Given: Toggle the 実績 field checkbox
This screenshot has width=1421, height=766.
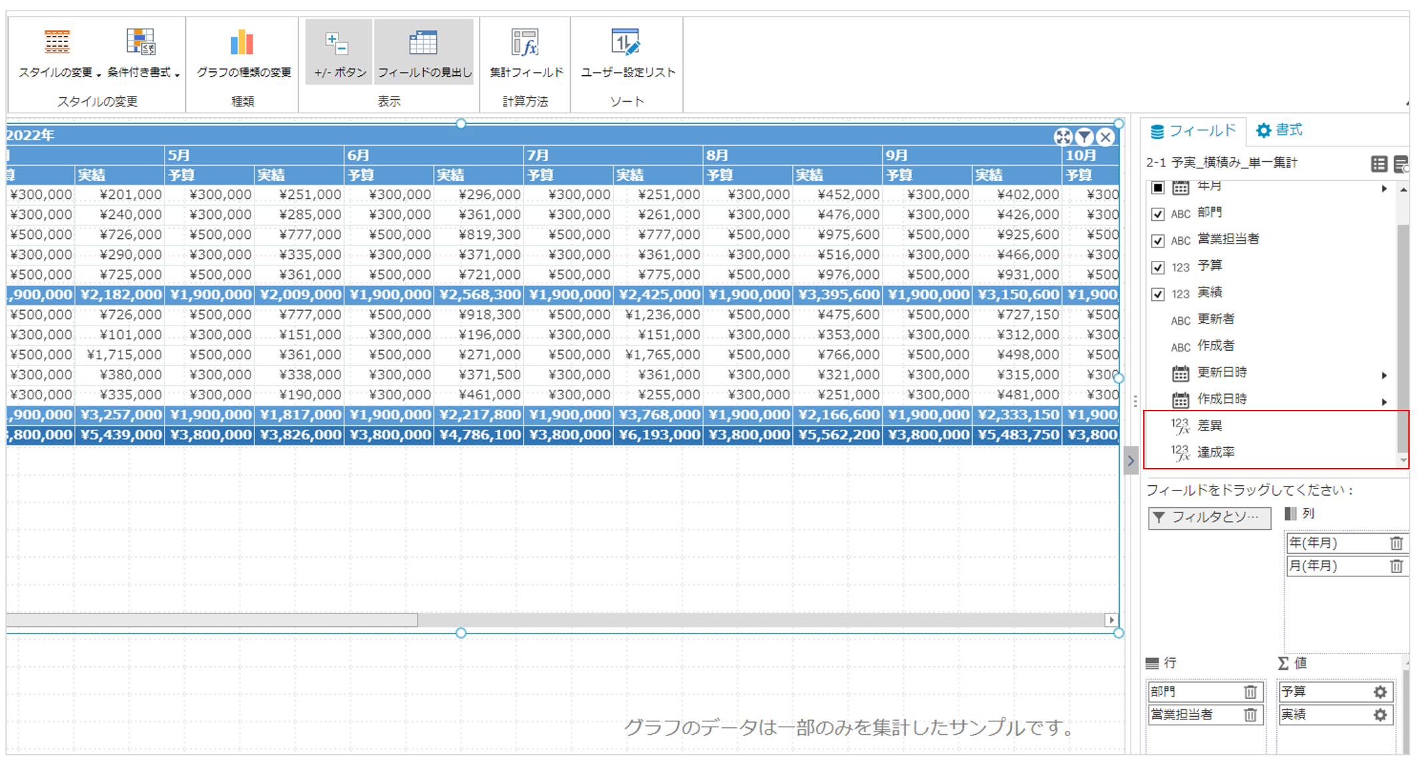Looking at the screenshot, I should click(x=1158, y=293).
